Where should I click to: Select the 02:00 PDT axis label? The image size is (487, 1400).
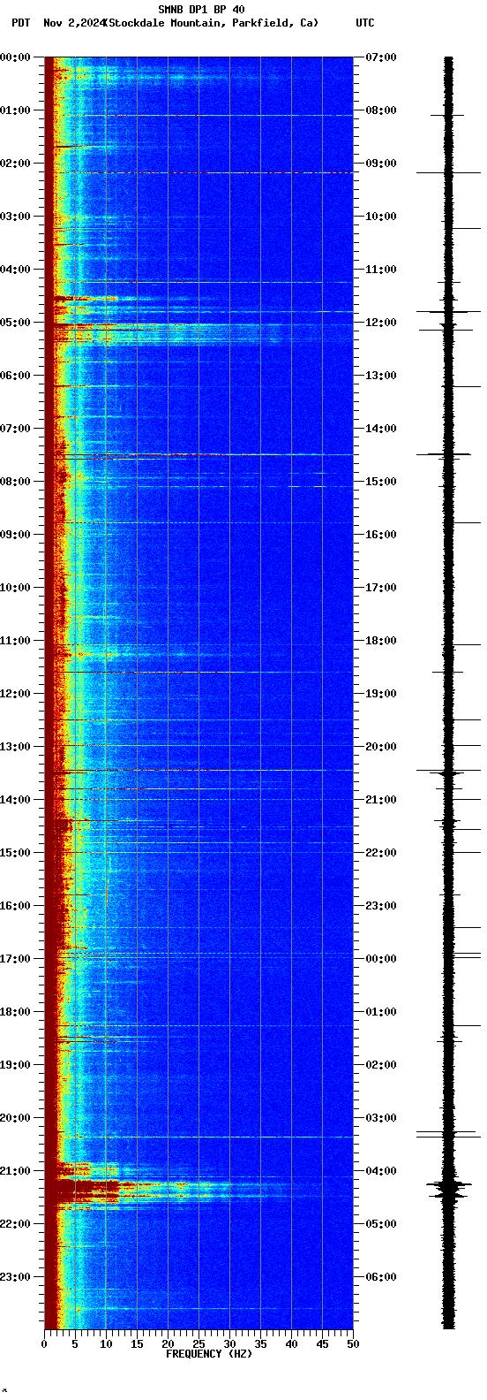pos(15,164)
